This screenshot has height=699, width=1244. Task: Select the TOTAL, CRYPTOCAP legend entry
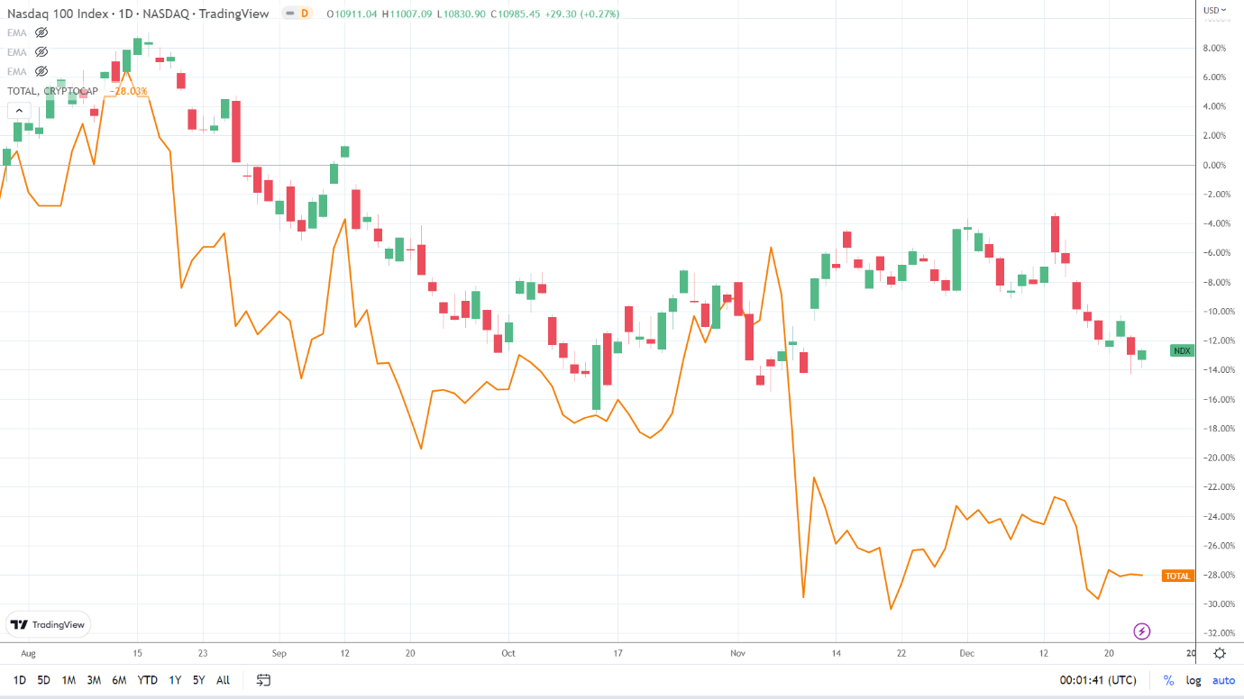pos(52,91)
